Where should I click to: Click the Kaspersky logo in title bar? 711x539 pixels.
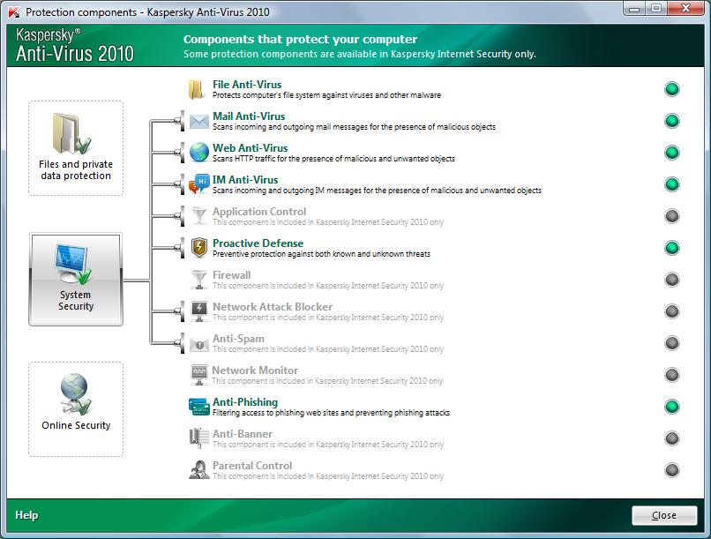pos(14,12)
